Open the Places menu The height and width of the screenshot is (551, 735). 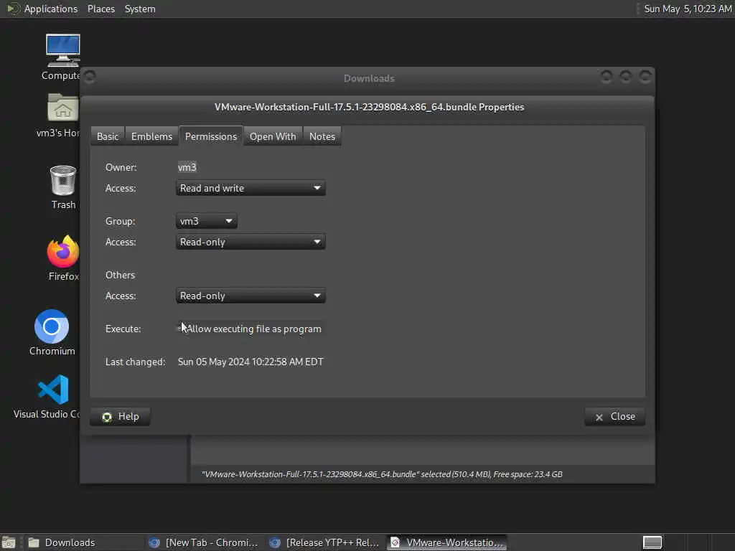[x=101, y=9]
